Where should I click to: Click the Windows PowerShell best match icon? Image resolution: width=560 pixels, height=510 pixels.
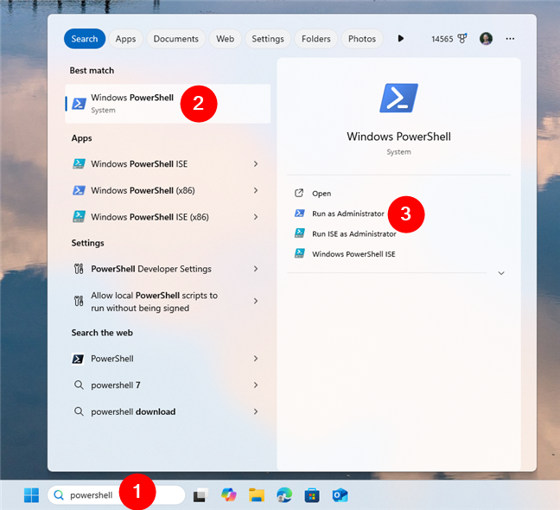pyautogui.click(x=79, y=104)
